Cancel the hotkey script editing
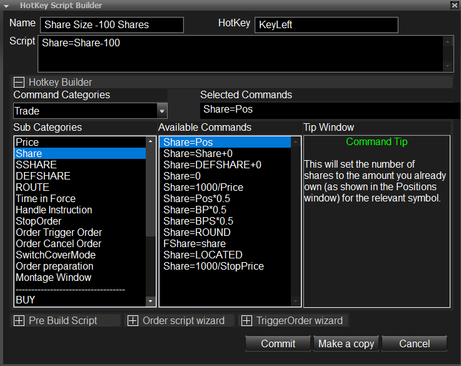461x366 pixels. pyautogui.click(x=414, y=343)
